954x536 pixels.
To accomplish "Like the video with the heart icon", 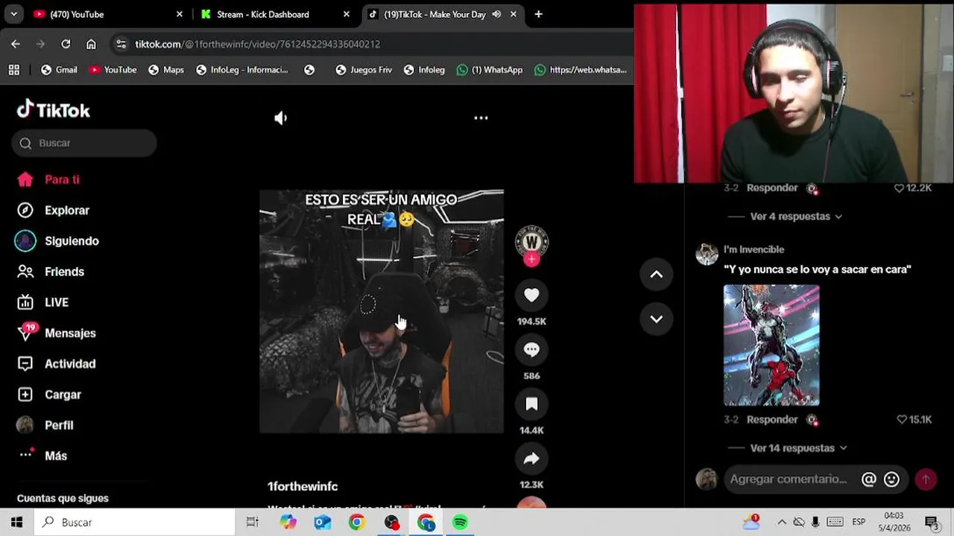I will point(531,296).
